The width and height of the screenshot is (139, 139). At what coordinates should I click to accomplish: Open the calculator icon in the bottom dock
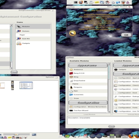click(x=112, y=136)
